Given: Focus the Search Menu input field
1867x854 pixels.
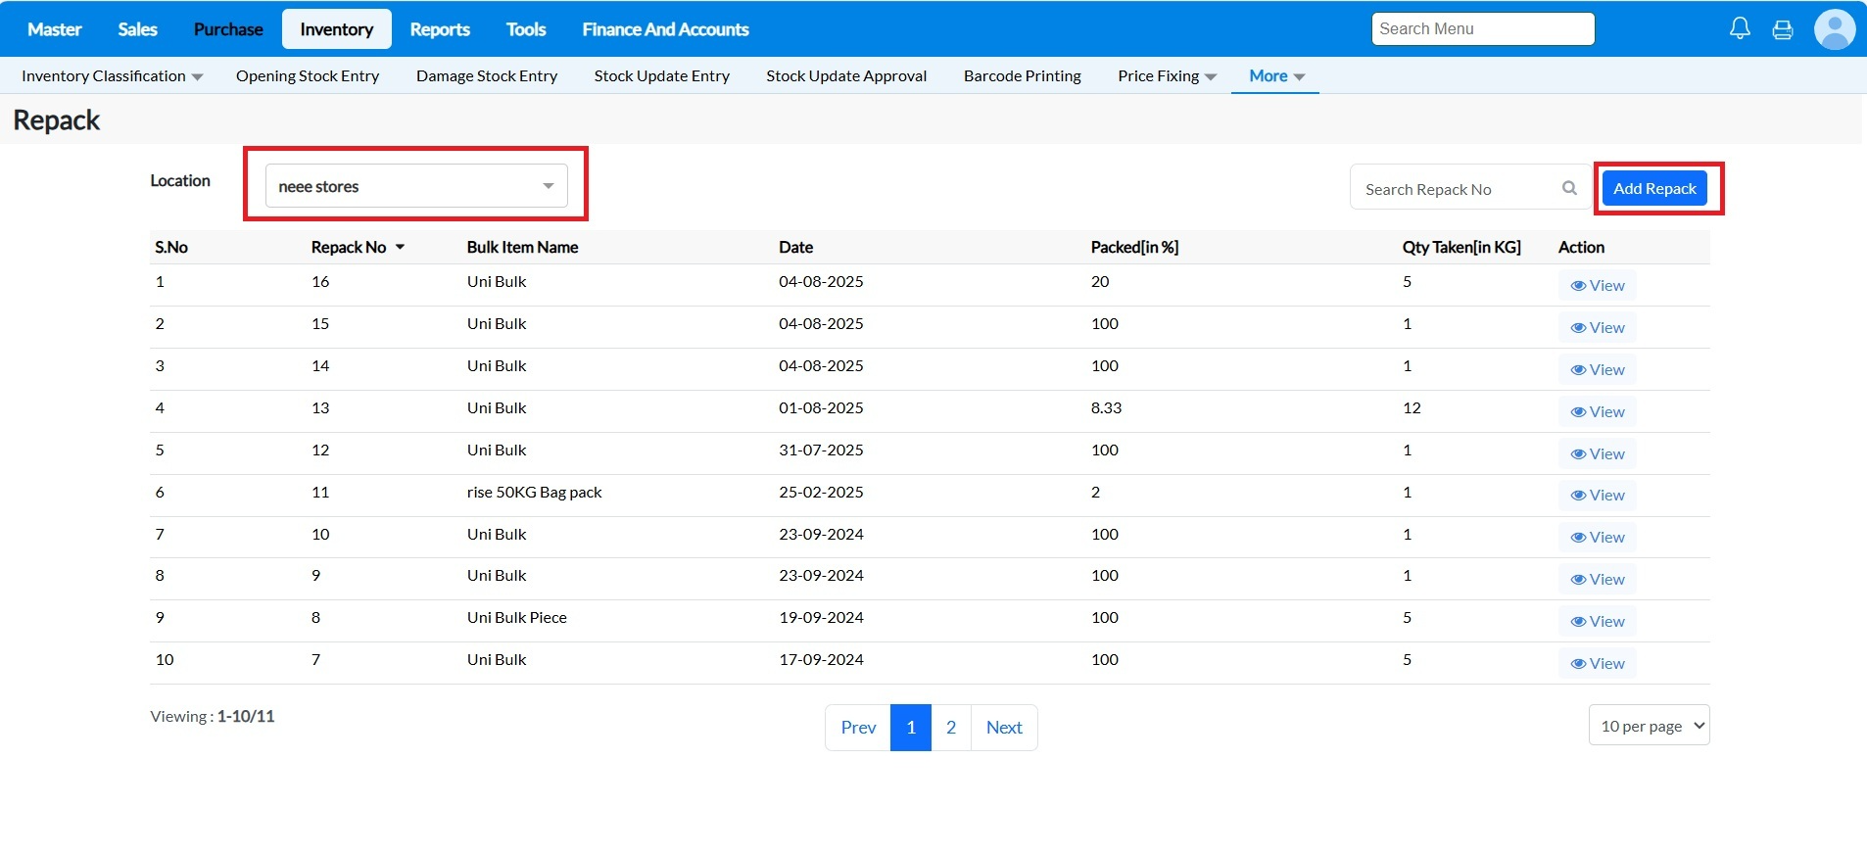Looking at the screenshot, I should coord(1482,29).
